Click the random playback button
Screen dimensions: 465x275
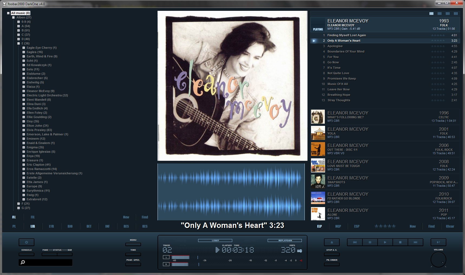[x=438, y=242]
